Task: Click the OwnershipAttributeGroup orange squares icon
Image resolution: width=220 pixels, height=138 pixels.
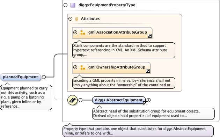Action: pos(83,67)
